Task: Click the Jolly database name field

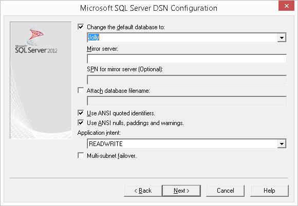Action: (182, 37)
